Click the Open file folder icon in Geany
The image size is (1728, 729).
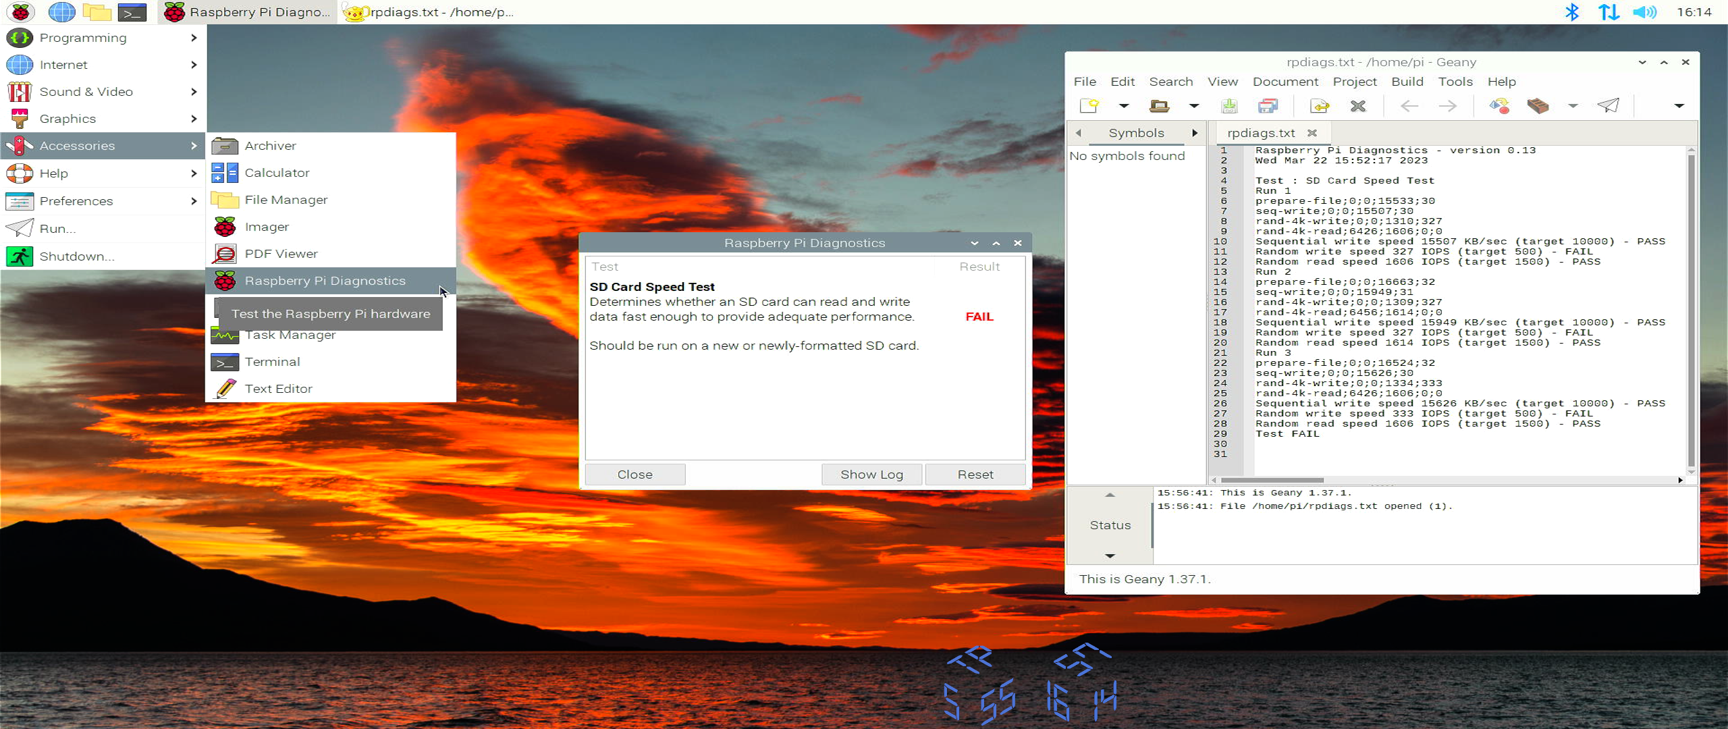pos(1159,106)
